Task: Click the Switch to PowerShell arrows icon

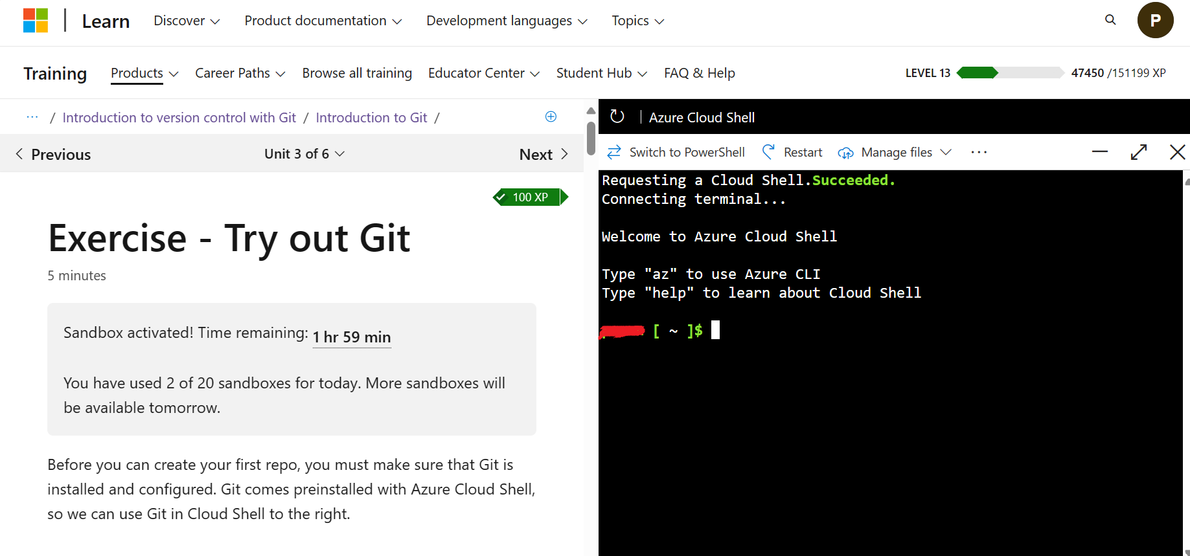Action: [x=614, y=152]
